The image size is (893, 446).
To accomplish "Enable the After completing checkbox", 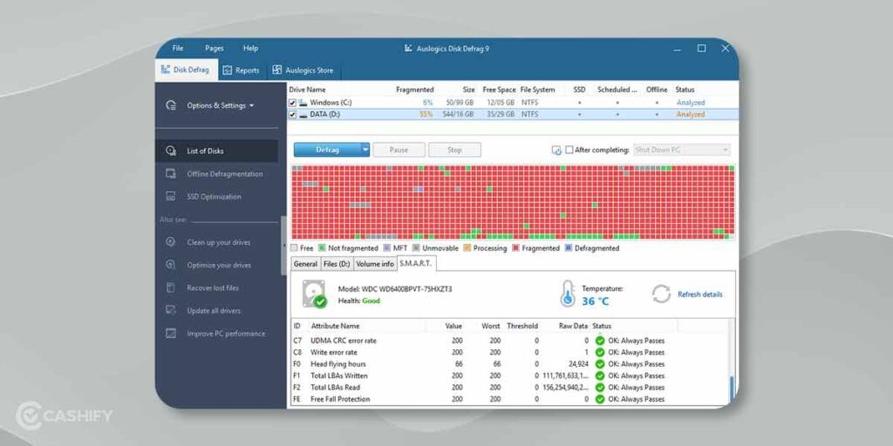I will [x=569, y=150].
